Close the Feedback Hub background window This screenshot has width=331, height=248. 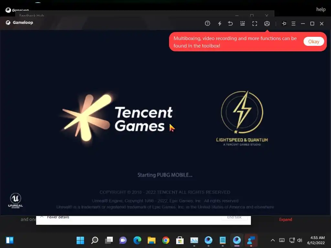[267, 15]
